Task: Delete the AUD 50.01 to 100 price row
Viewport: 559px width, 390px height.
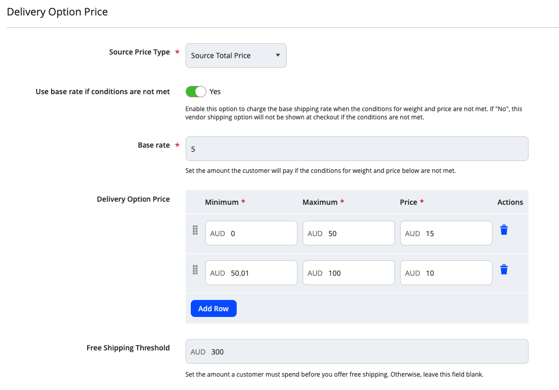Action: (x=504, y=269)
